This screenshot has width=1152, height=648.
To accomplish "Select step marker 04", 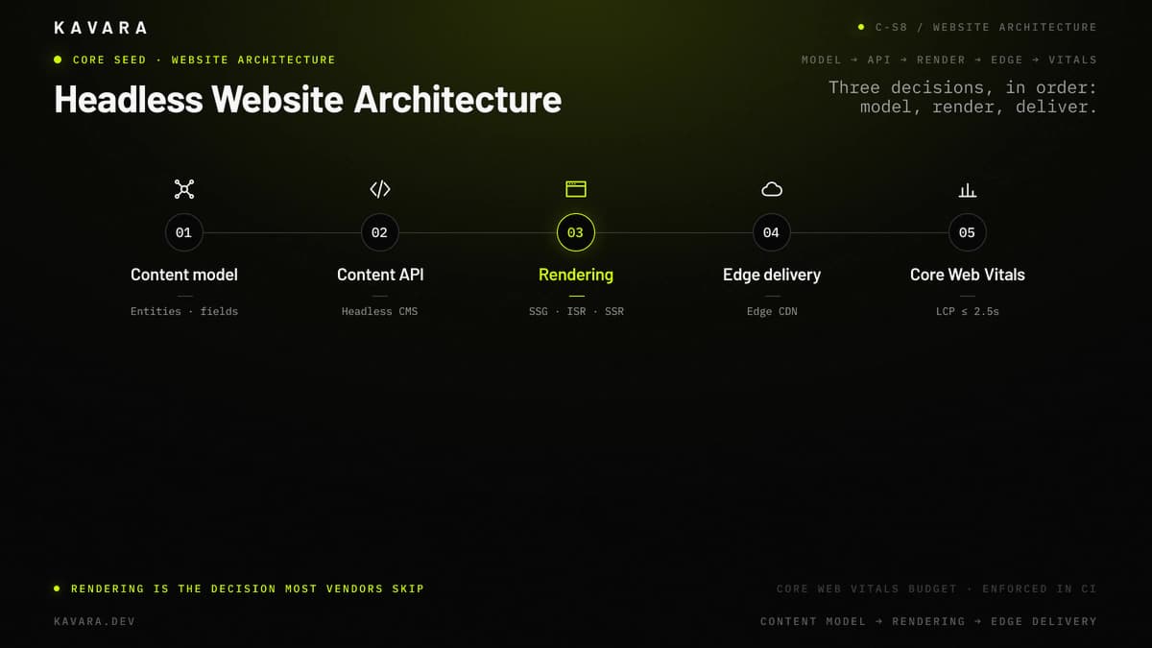I will coord(772,232).
